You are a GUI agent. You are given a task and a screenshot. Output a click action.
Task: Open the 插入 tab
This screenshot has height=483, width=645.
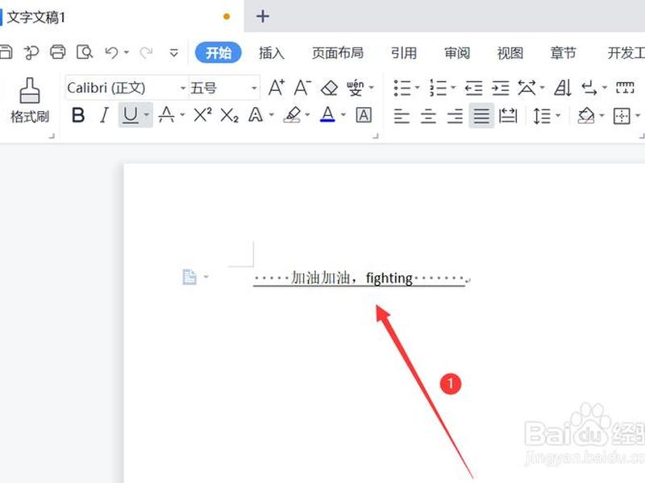pyautogui.click(x=272, y=52)
